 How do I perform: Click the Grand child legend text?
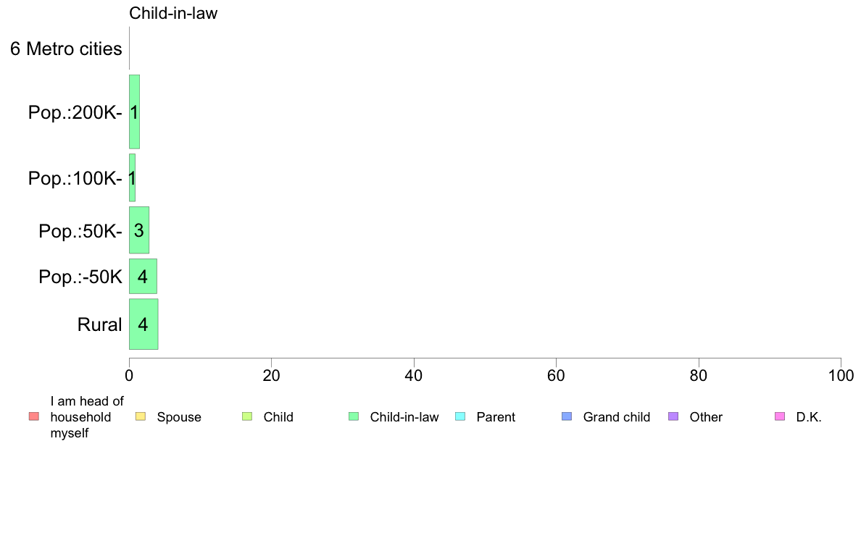point(617,417)
